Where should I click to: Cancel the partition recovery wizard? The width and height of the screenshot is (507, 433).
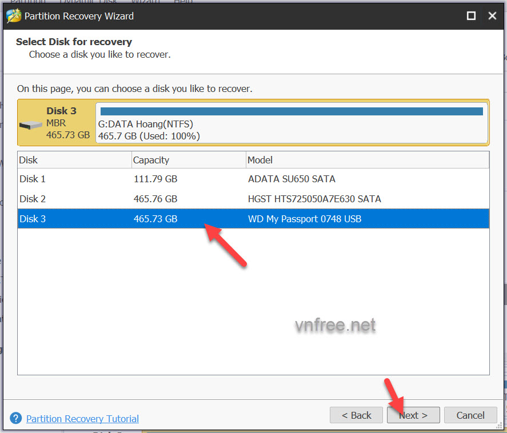pyautogui.click(x=470, y=415)
